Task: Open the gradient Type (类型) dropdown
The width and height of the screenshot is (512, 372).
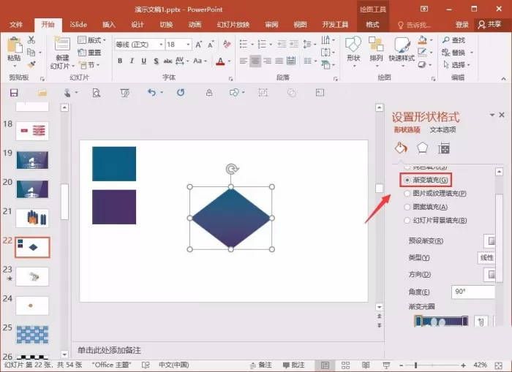Action: pos(486,258)
